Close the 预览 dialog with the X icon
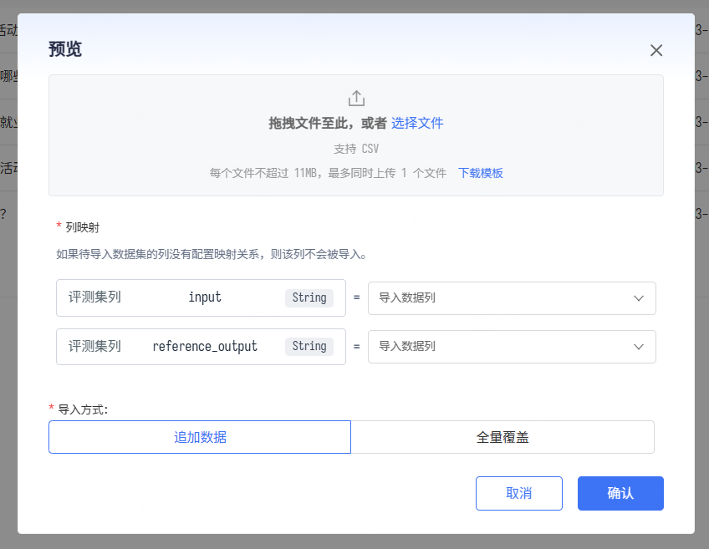The height and width of the screenshot is (549, 709). [656, 50]
